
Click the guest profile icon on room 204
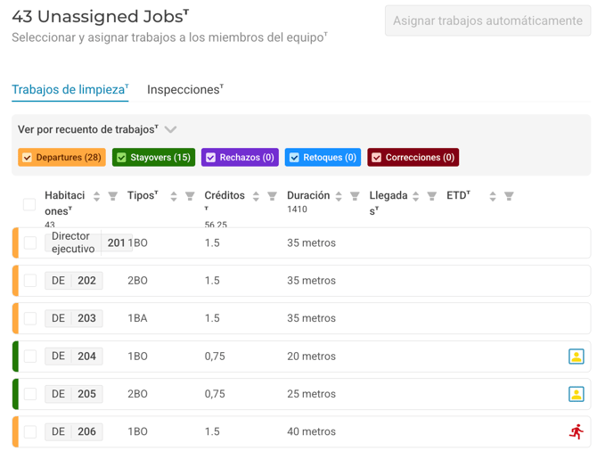[x=576, y=357]
